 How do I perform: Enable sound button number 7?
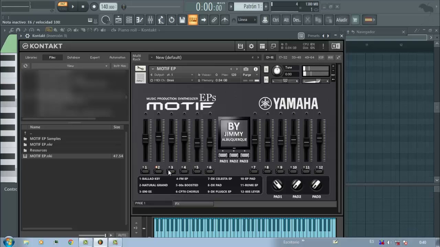tap(254, 171)
